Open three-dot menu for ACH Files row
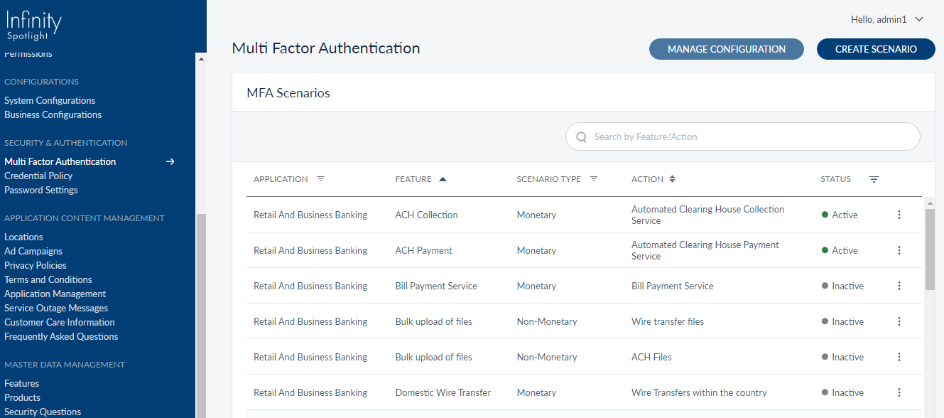The width and height of the screenshot is (944, 418). tap(899, 357)
